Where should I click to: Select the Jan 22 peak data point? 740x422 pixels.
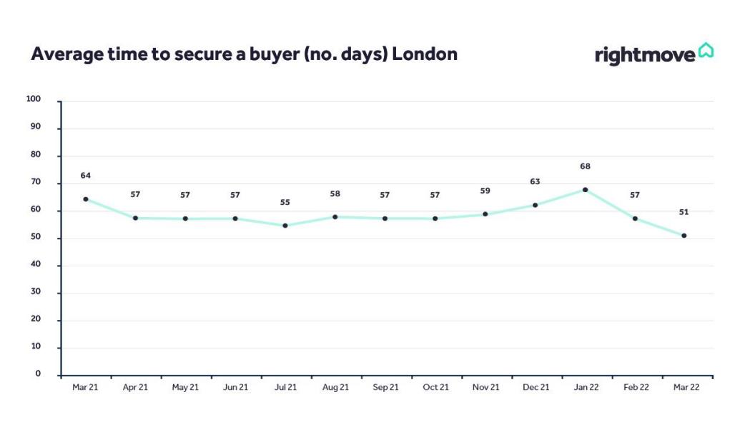click(585, 190)
